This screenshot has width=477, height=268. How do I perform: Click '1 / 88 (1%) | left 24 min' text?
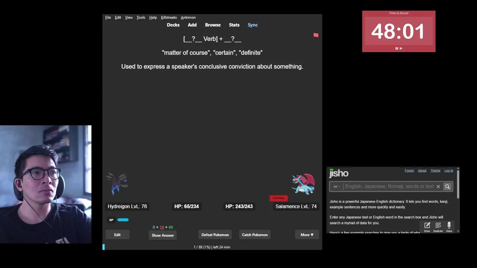(212, 247)
